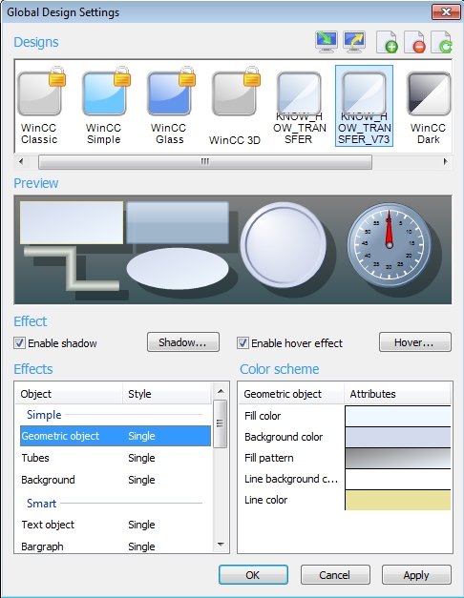This screenshot has height=598, width=464.
Task: Select the Geometric object effects row
Action: pyautogui.click(x=116, y=436)
